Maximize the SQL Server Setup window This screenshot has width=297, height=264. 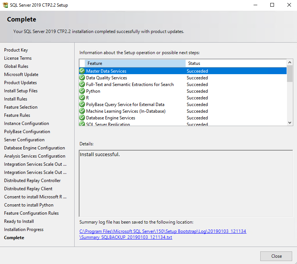tap(272, 5)
